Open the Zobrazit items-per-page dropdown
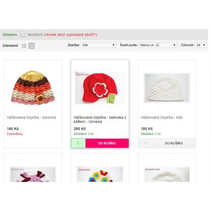Screen dimensions: 211x211 coord(201,45)
